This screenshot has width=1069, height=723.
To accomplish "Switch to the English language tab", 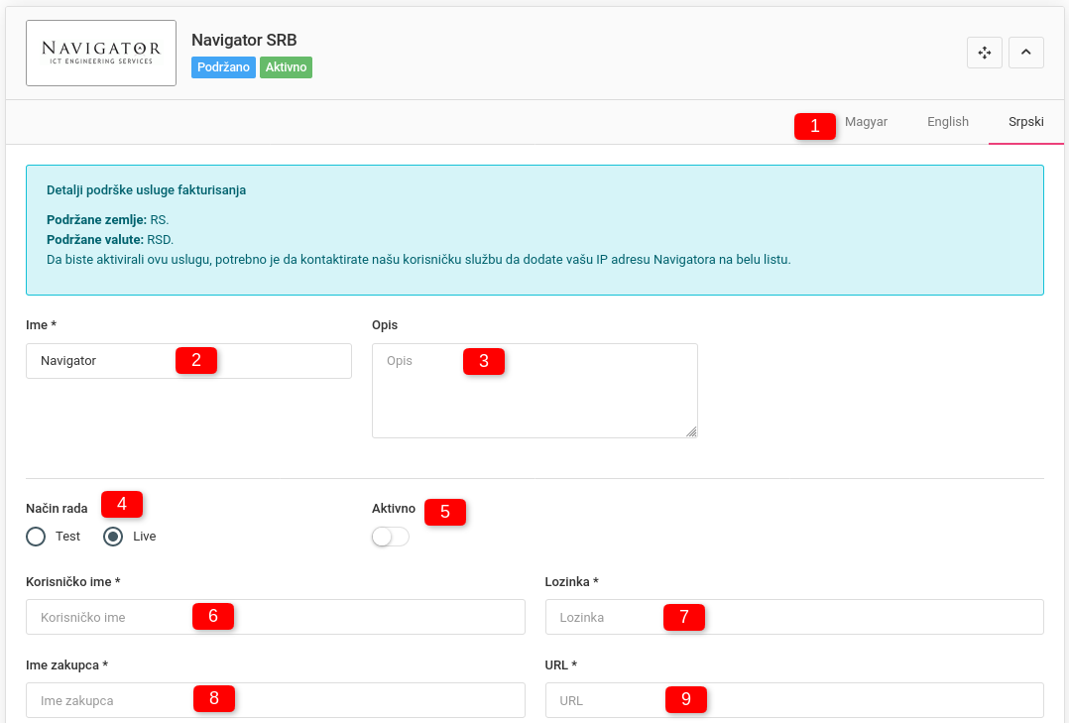I will pos(948,121).
